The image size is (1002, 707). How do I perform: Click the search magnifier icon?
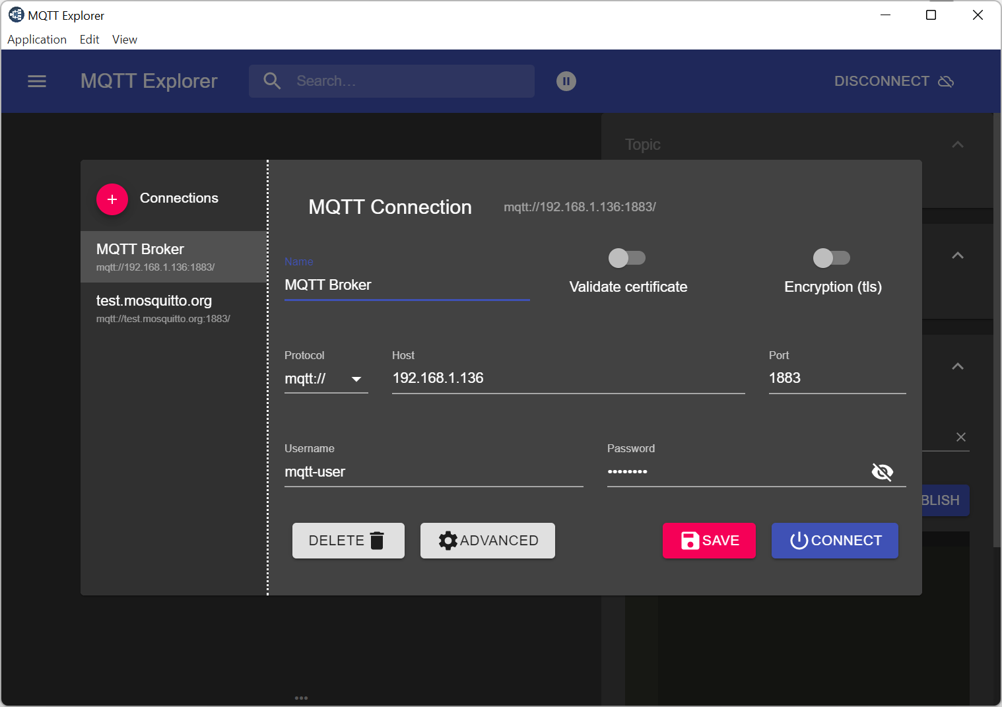point(272,81)
